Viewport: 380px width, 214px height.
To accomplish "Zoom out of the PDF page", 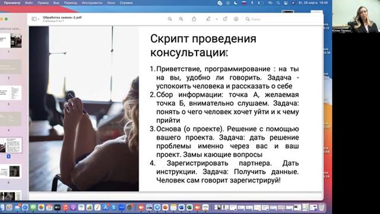I will [170, 19].
